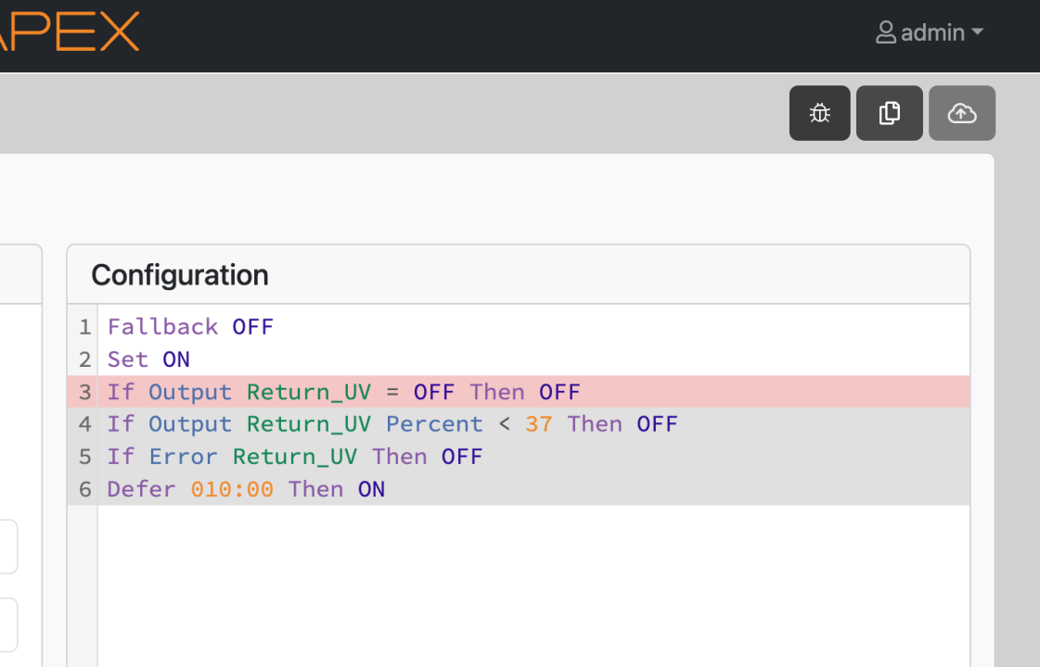Click the 010:00 Defer time value

232,489
